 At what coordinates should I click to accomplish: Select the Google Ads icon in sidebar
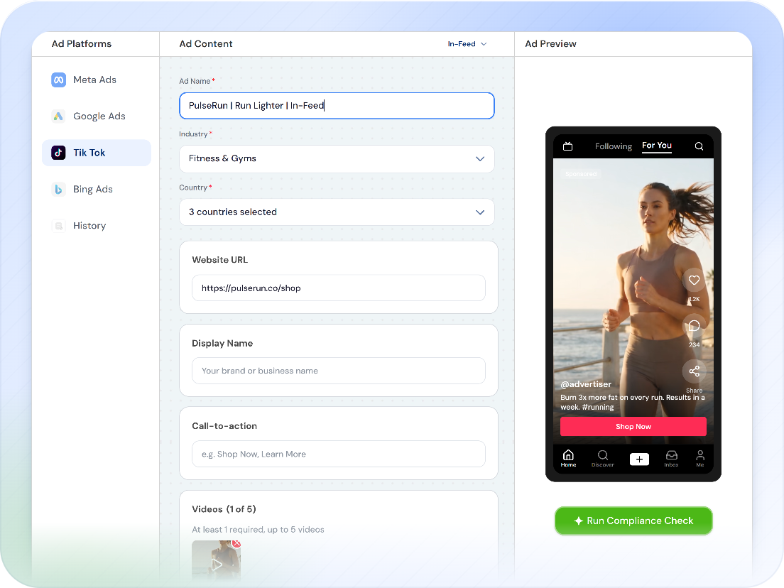tap(58, 116)
